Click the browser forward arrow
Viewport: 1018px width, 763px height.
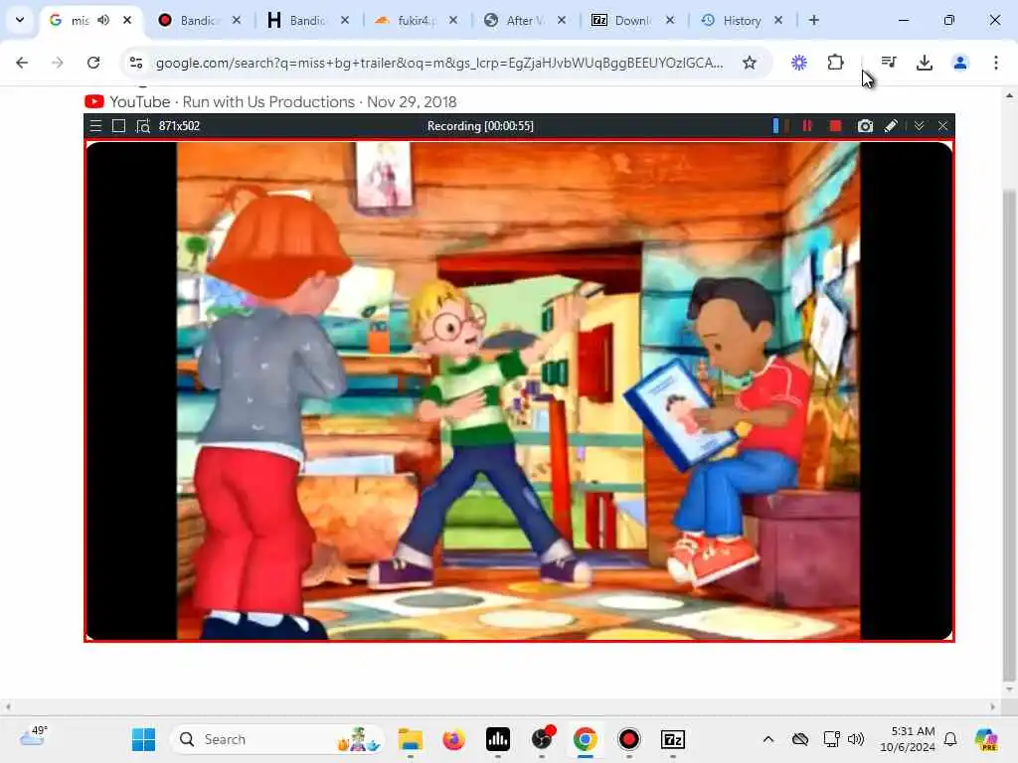pyautogui.click(x=57, y=63)
